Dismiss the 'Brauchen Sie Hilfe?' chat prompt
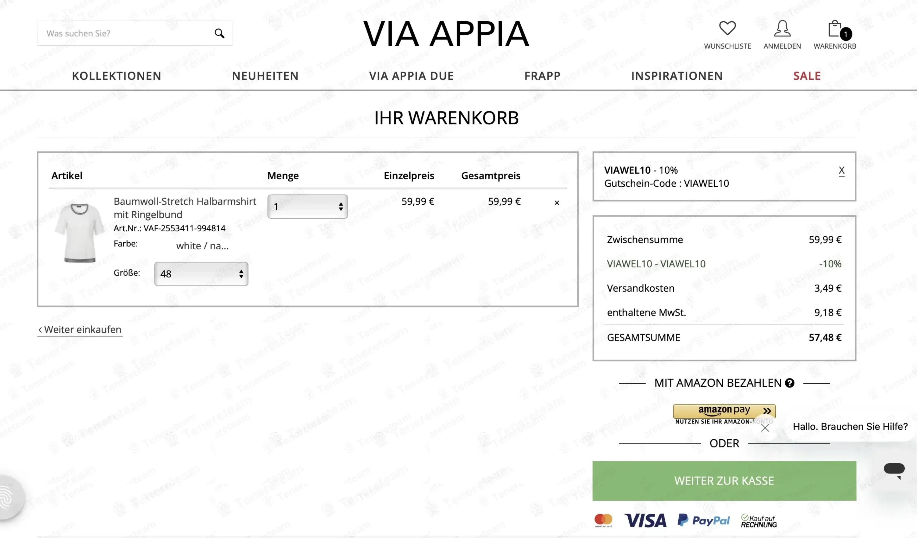The width and height of the screenshot is (917, 538). pyautogui.click(x=765, y=428)
